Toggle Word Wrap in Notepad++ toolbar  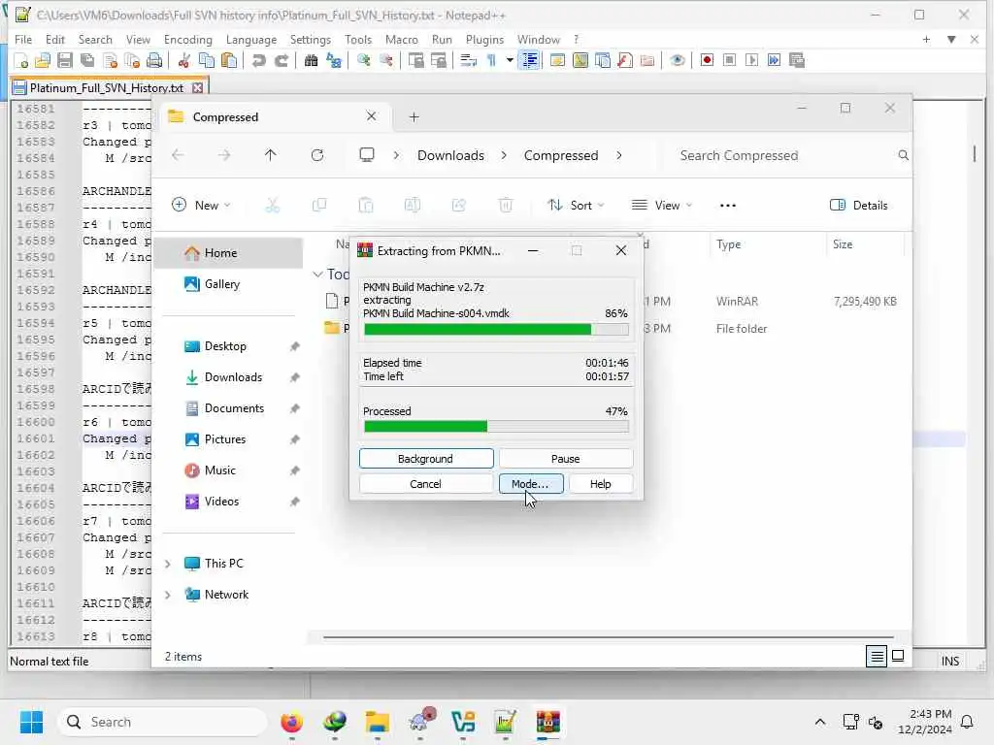pyautogui.click(x=468, y=61)
